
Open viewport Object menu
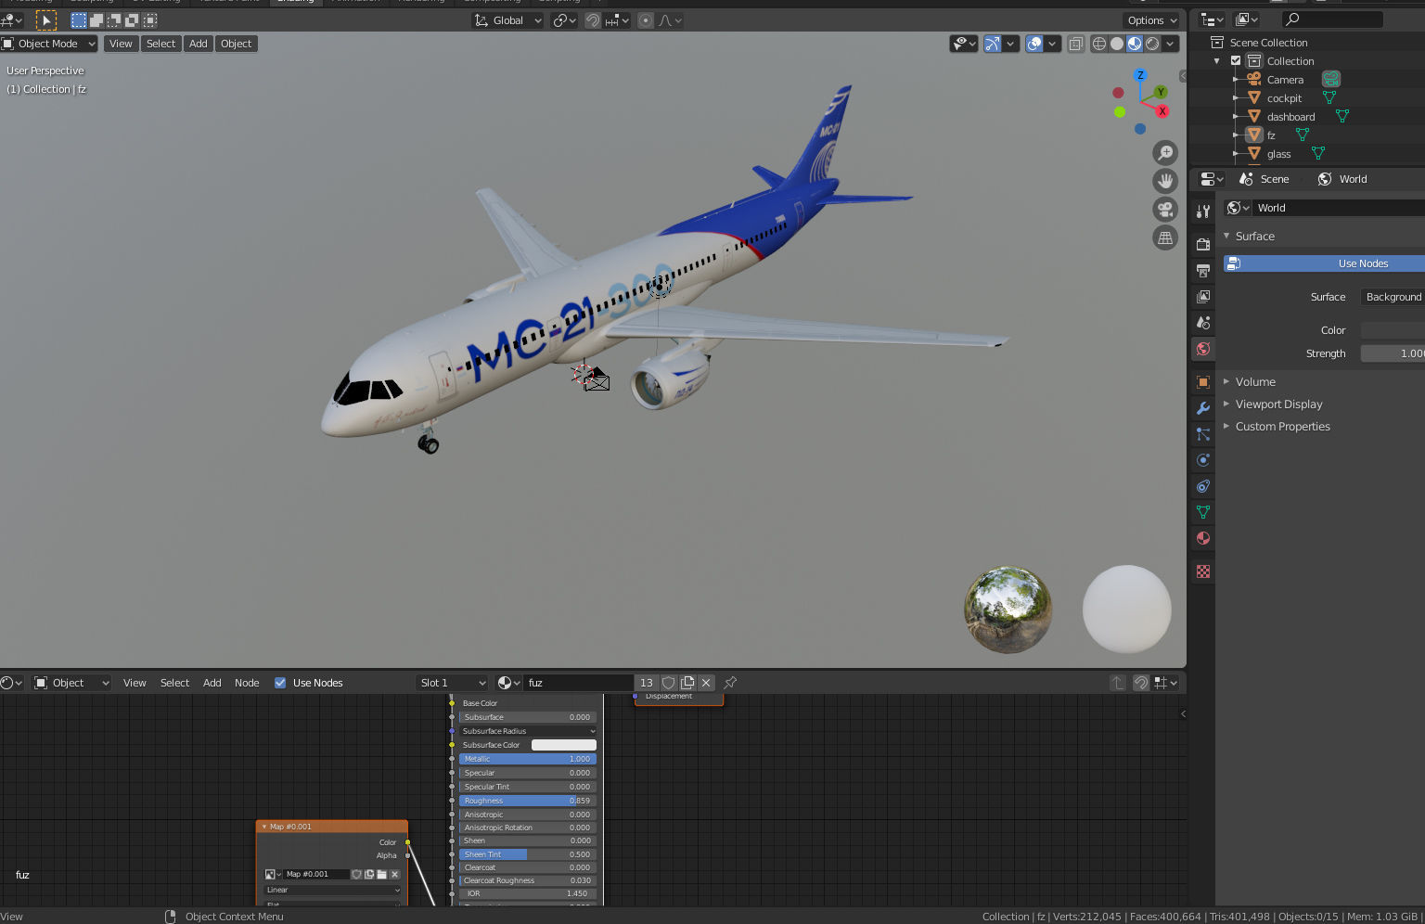coord(236,44)
